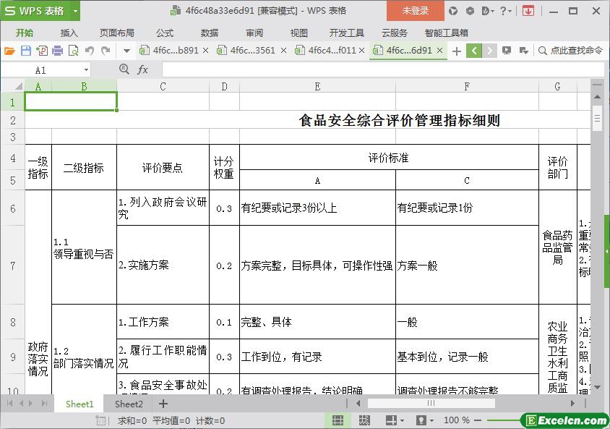Image resolution: width=610 pixels, height=429 pixels.
Task: Click the open file folder icon
Action: (9, 51)
